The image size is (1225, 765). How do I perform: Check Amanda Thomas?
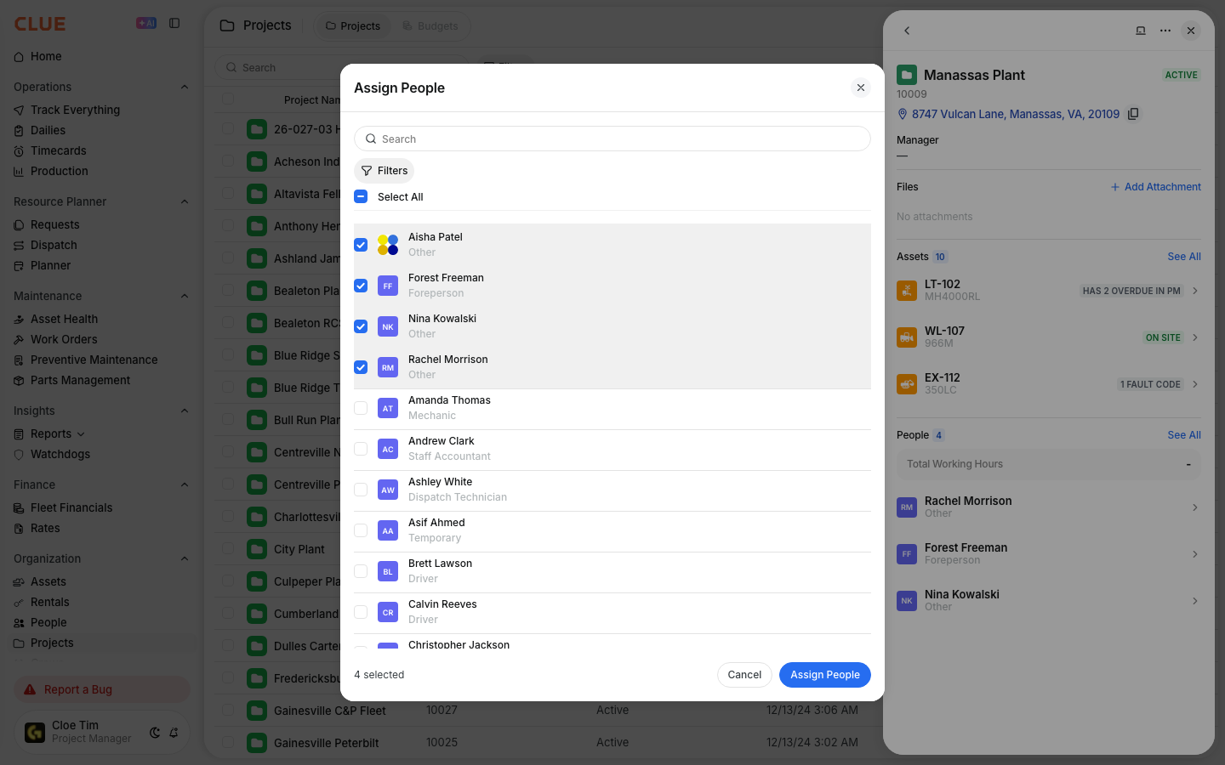[361, 408]
